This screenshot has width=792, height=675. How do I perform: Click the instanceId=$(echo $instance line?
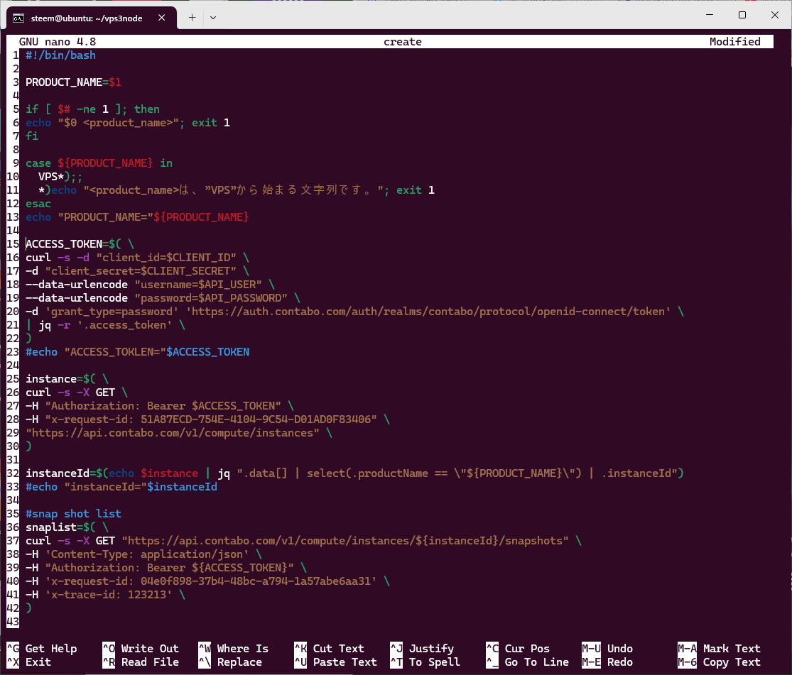354,473
